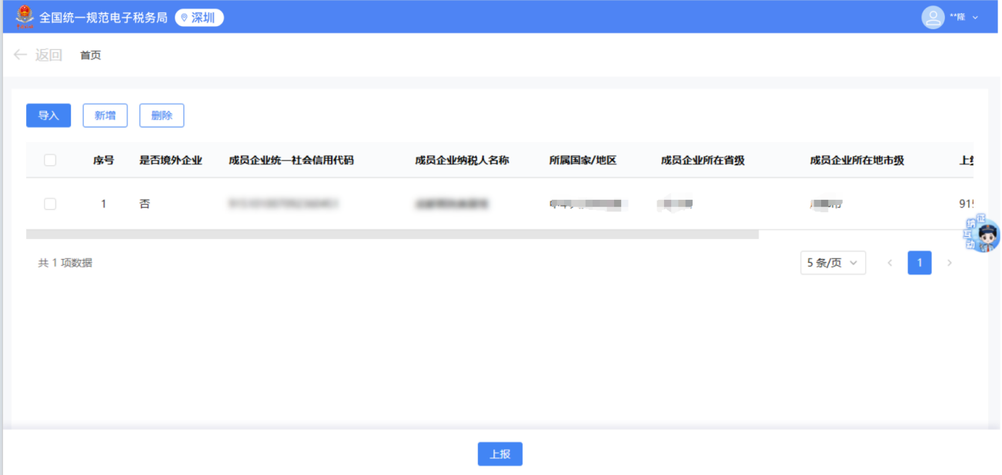This screenshot has height=475, width=1002.
Task: Click the 删除 button
Action: point(162,115)
